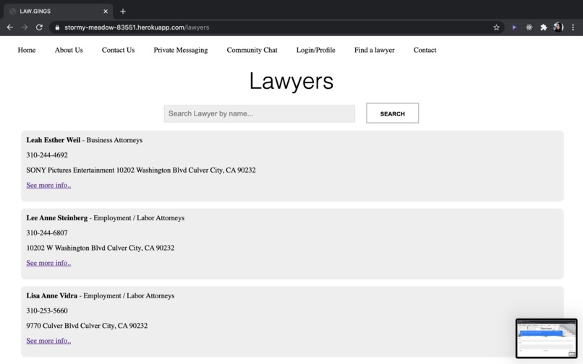
Task: Select the LAW.GINGS browser tab
Action: point(59,12)
